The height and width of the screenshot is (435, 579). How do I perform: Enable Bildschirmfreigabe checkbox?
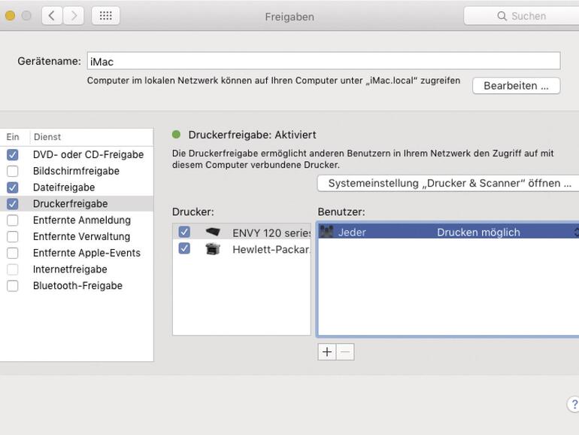coord(13,171)
